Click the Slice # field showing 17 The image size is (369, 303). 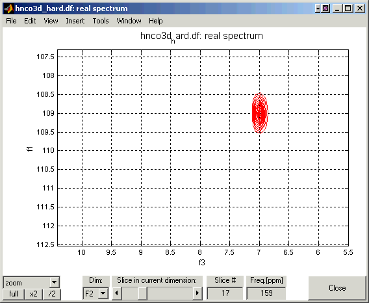tap(225, 293)
